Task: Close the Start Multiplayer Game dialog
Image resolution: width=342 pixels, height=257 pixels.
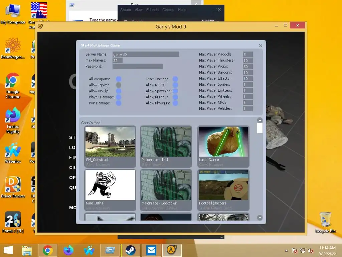Action: click(261, 46)
